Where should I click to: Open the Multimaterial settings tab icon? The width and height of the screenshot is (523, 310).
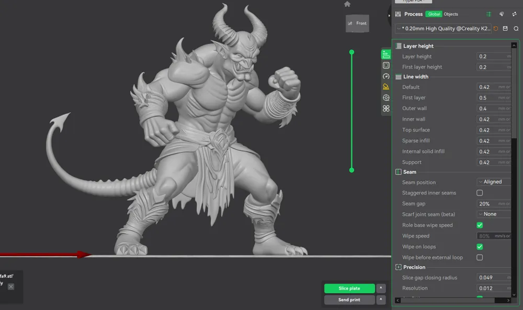386,98
